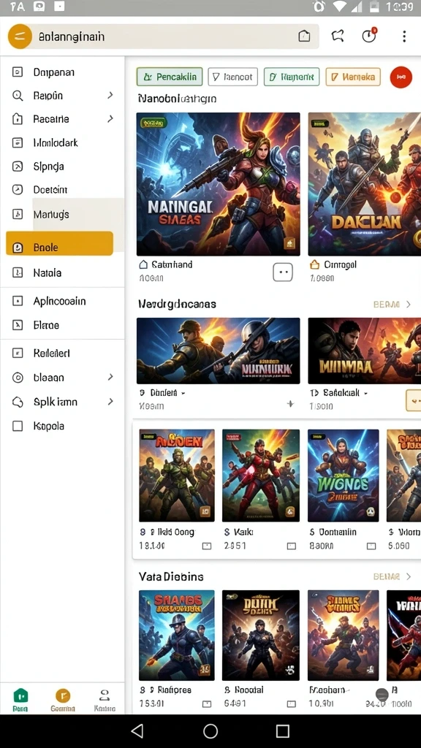Expand the blaaqn submenu arrow
421x748 pixels.
click(110, 377)
